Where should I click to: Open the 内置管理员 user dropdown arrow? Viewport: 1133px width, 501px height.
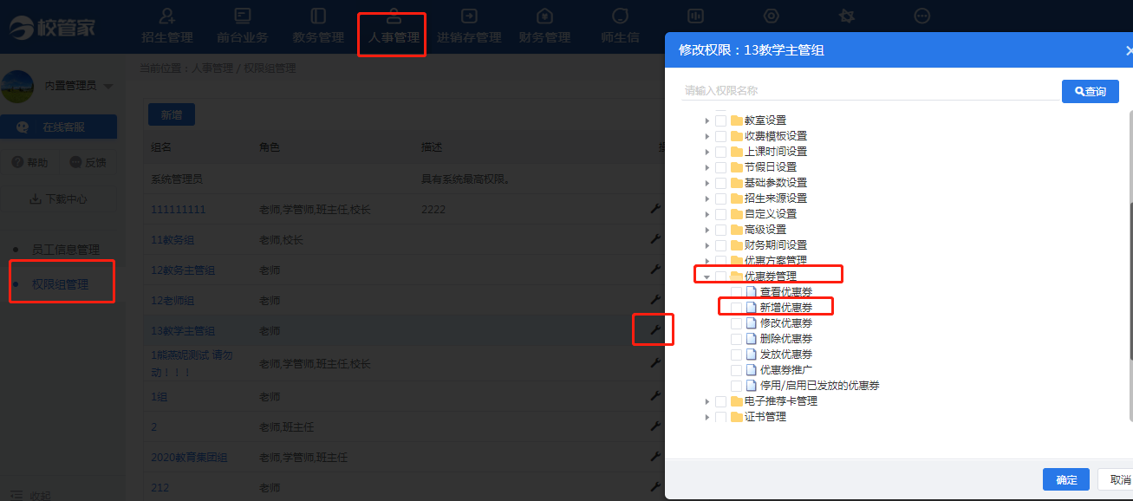(x=108, y=87)
